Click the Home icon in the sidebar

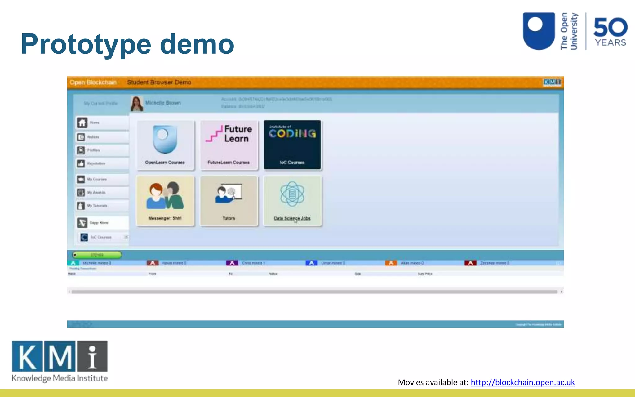pos(82,123)
